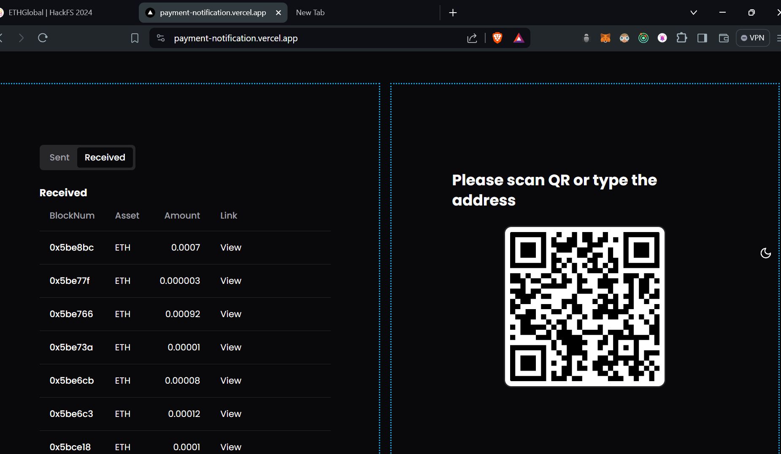This screenshot has width=781, height=454.
Task: Reload the page with the refresh icon
Action: (43, 38)
